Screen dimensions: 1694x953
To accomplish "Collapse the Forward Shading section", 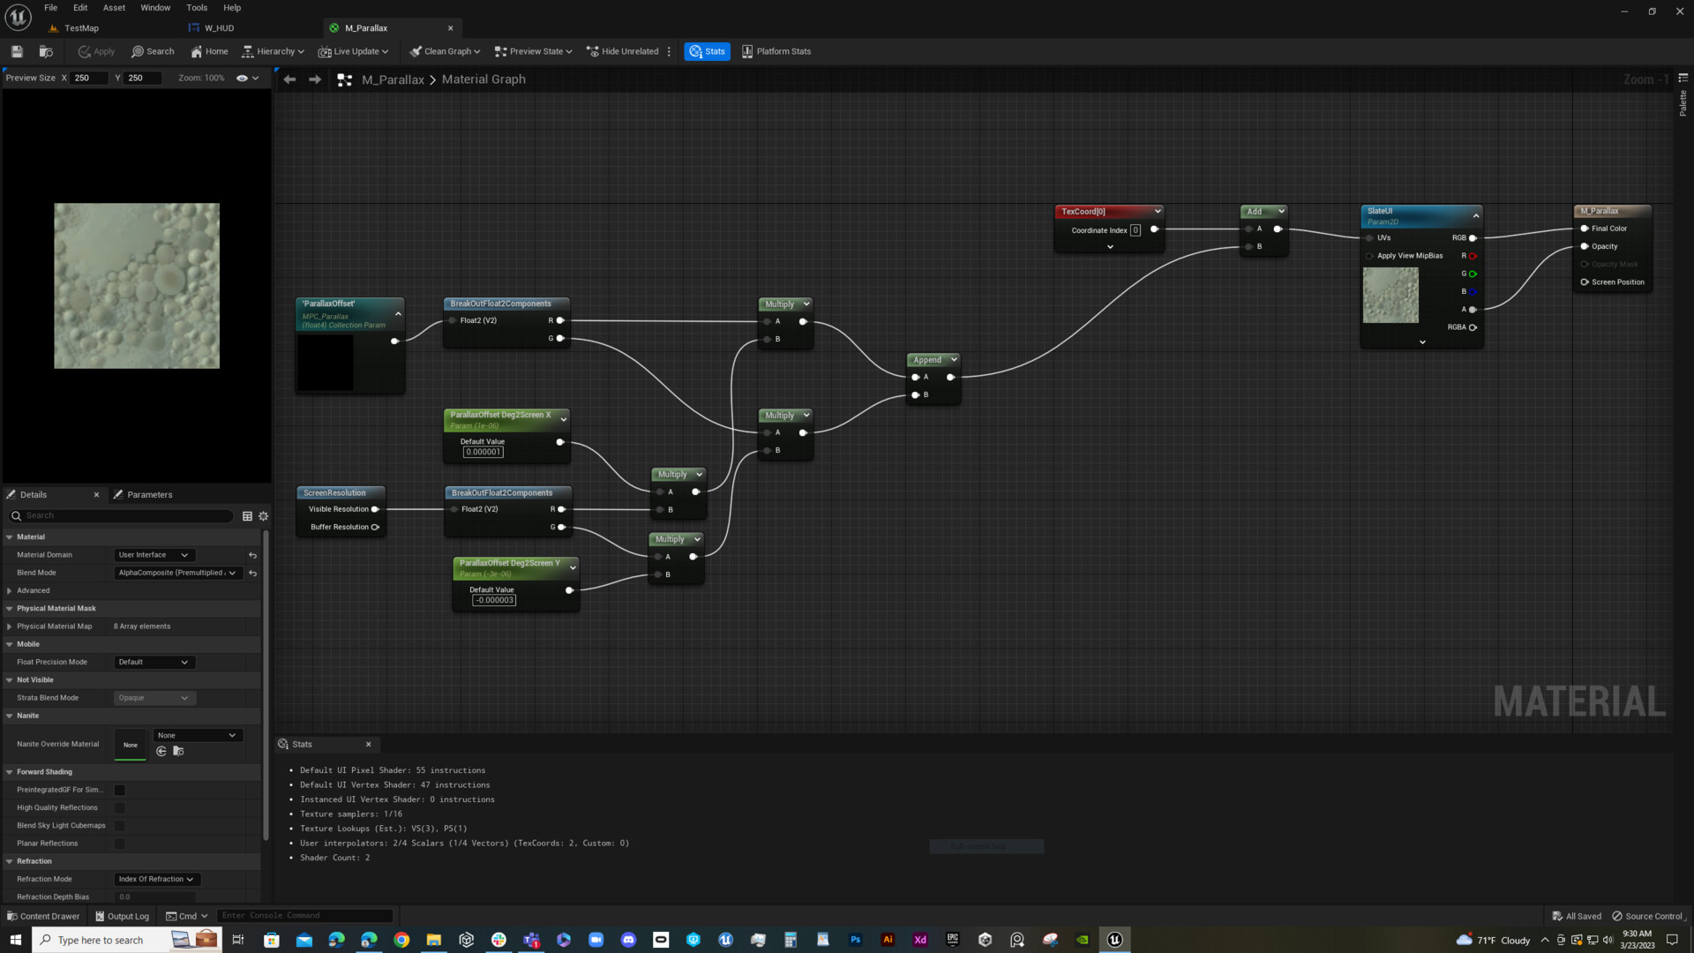I will [x=9, y=771].
